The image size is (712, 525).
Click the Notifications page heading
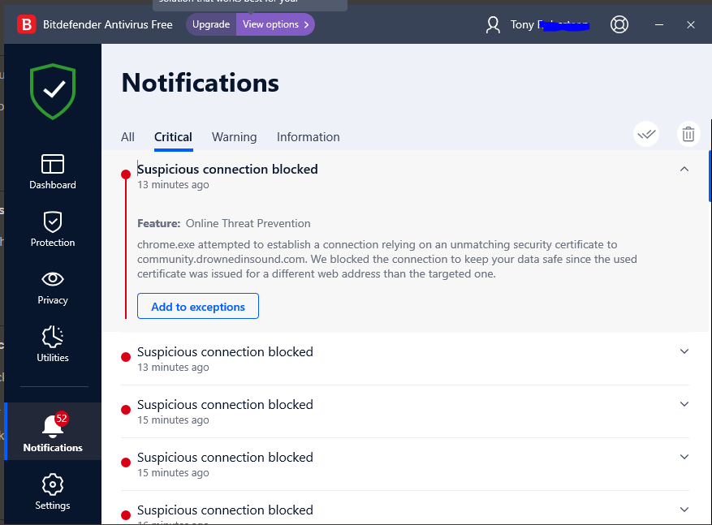[201, 84]
